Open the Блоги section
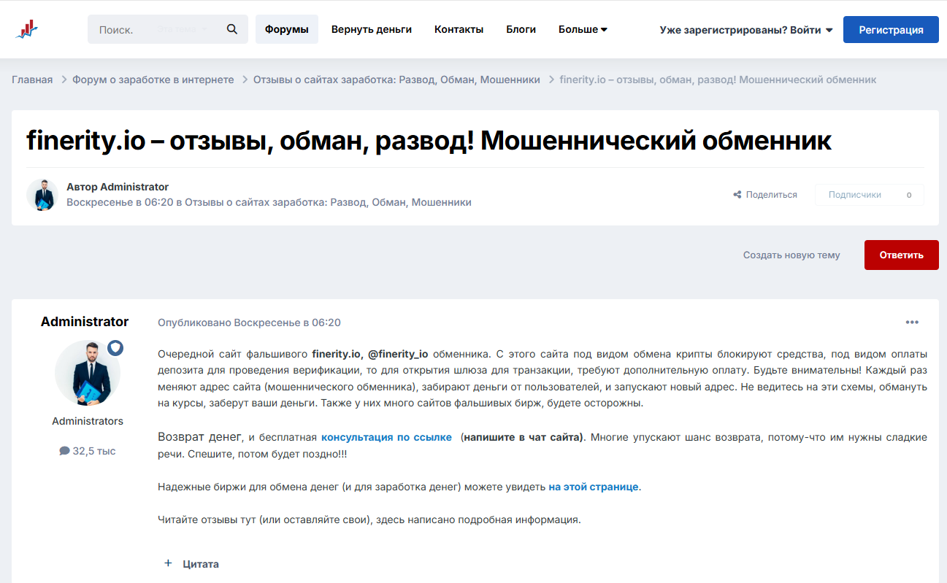Image resolution: width=947 pixels, height=583 pixels. coord(521,29)
